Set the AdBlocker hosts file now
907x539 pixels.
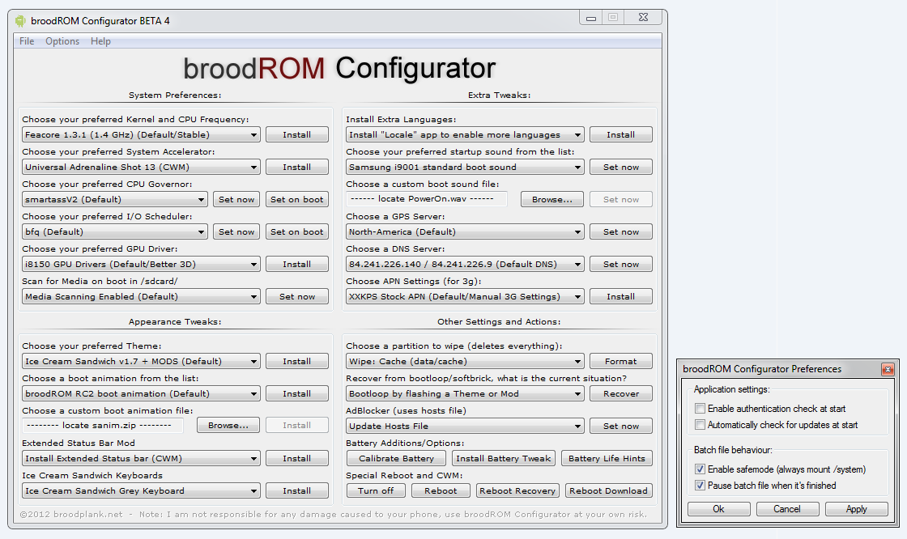coord(620,427)
